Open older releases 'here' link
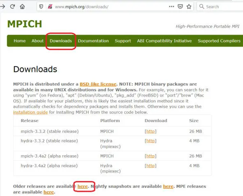 (83, 186)
